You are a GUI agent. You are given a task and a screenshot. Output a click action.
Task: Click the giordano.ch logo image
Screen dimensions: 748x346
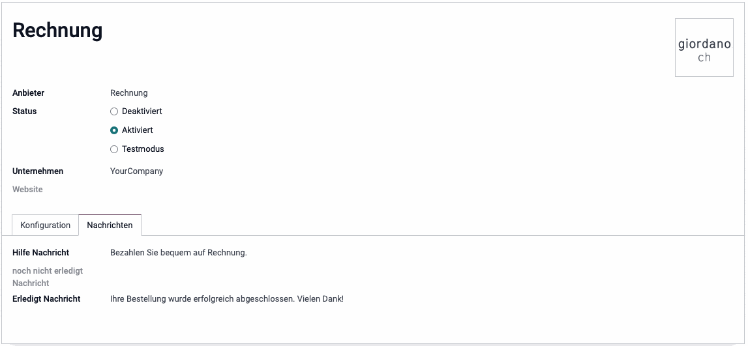click(704, 48)
